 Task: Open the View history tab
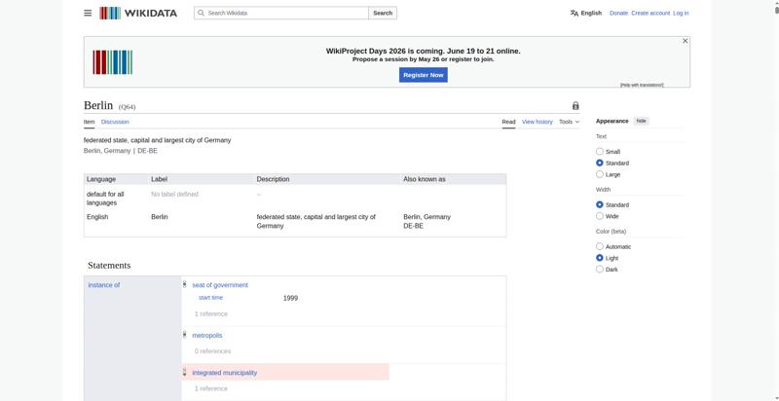[538, 122]
